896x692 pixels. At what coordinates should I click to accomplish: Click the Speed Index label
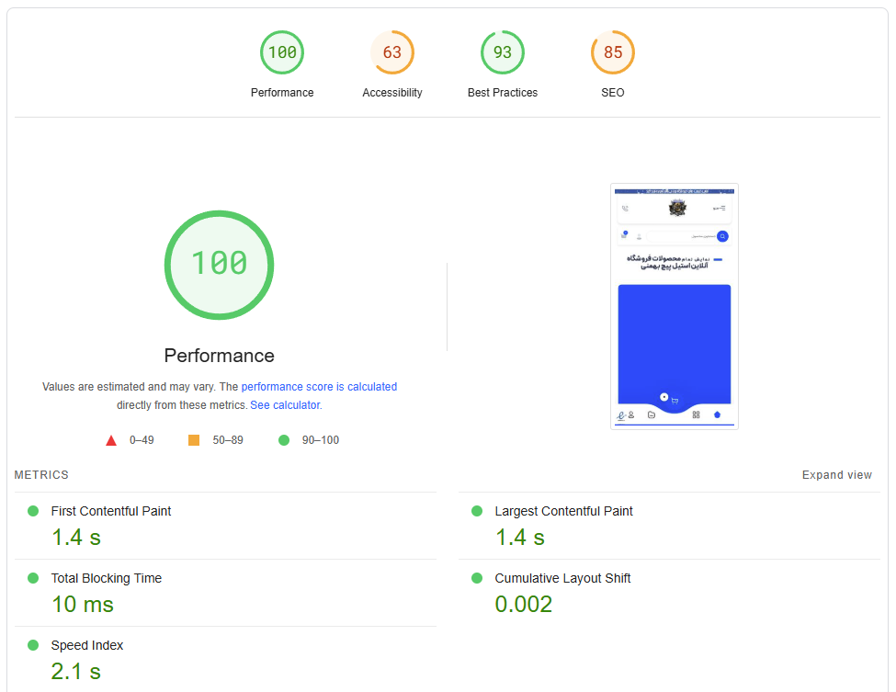click(x=87, y=646)
